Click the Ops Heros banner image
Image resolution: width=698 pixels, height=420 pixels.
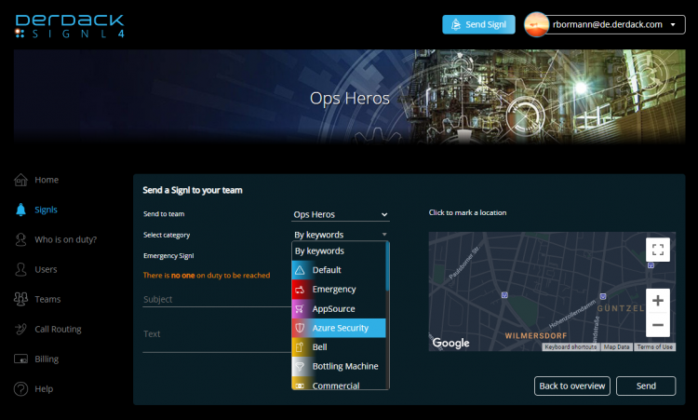tap(349, 98)
